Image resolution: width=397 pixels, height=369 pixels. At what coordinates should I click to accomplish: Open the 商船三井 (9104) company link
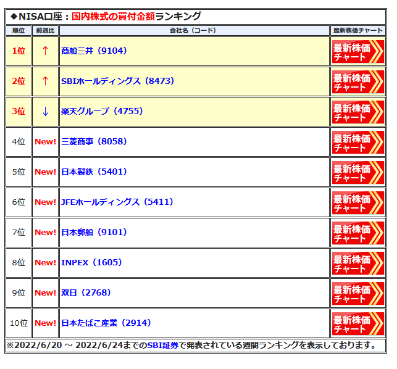94,51
